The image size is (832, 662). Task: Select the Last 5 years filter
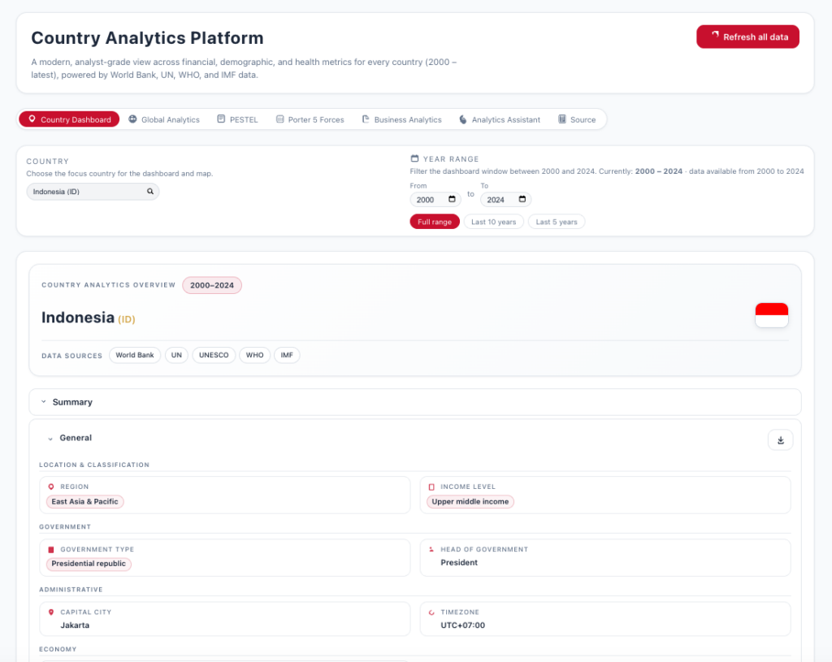pyautogui.click(x=557, y=222)
